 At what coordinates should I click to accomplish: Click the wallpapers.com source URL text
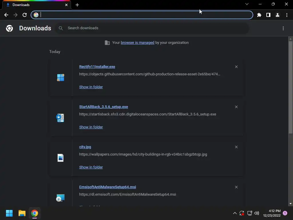[x=143, y=154]
